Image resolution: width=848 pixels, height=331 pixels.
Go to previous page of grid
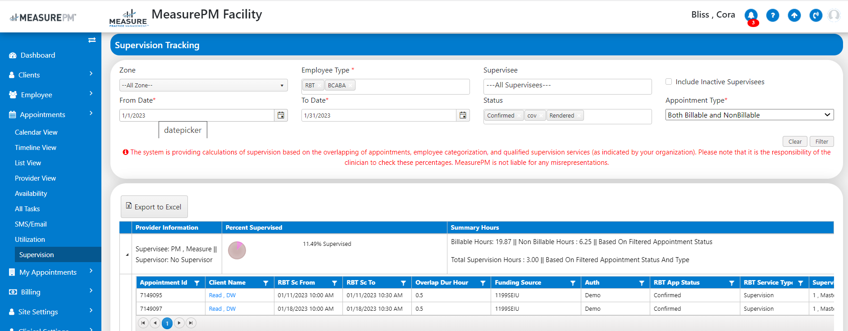[x=155, y=323]
